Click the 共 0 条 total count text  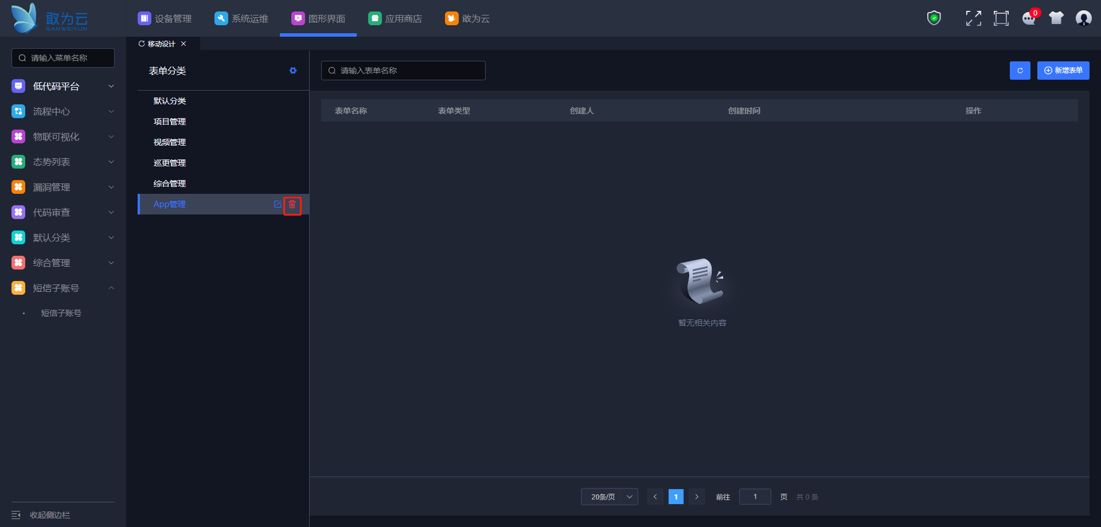click(x=807, y=497)
